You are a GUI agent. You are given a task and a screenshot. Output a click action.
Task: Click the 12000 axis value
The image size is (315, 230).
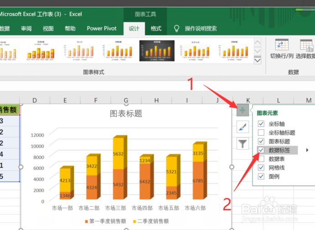[37, 135]
